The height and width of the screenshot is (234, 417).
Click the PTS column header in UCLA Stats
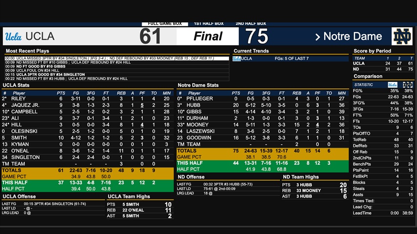[61, 93]
